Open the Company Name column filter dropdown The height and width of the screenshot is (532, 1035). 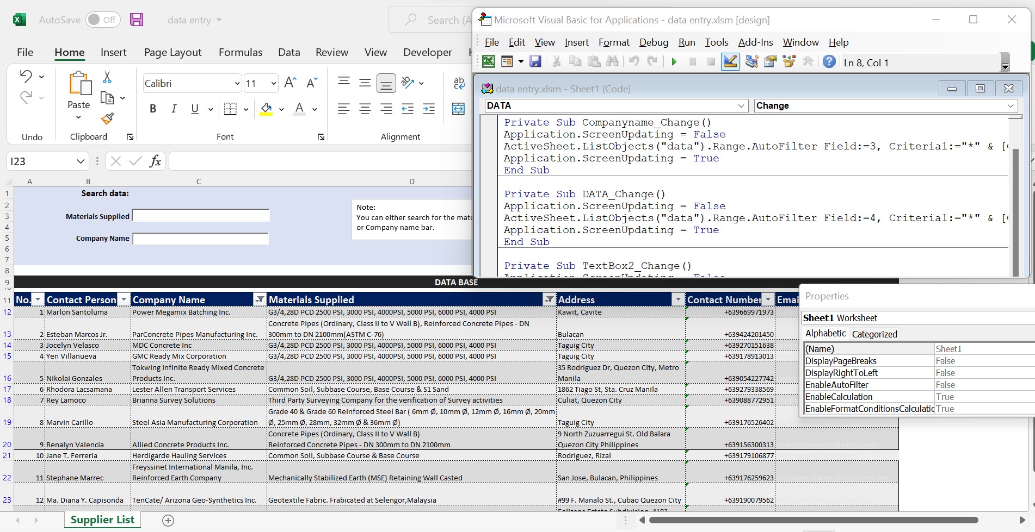tap(260, 299)
